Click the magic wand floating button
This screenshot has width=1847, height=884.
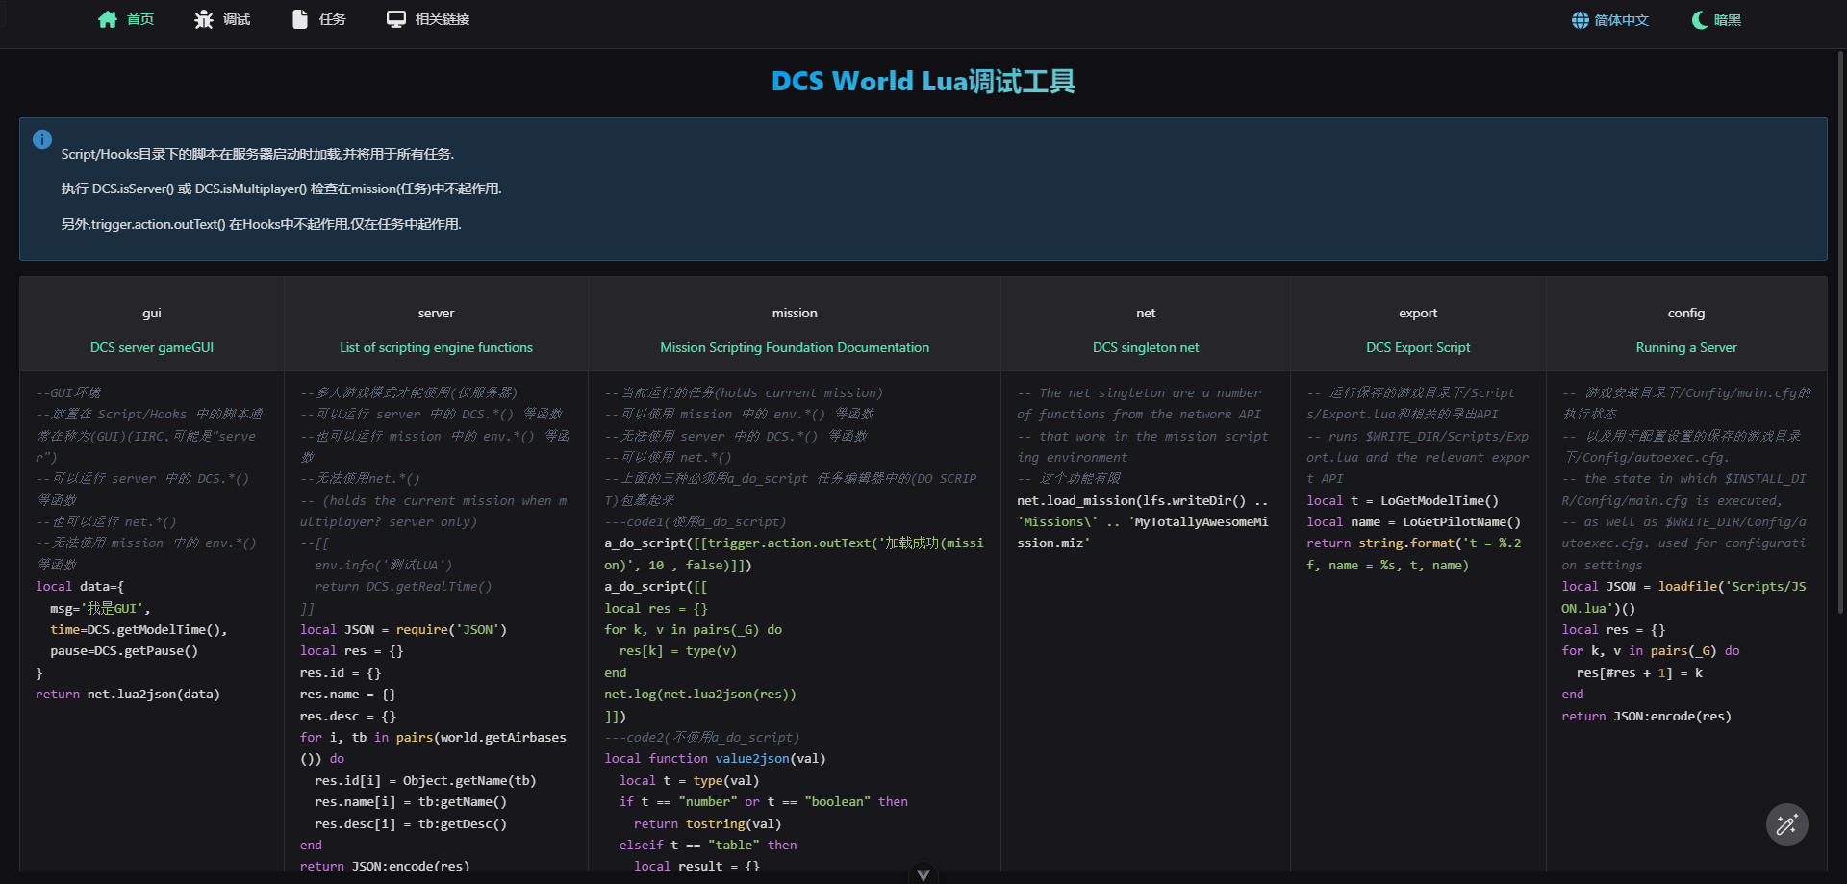[x=1787, y=824]
